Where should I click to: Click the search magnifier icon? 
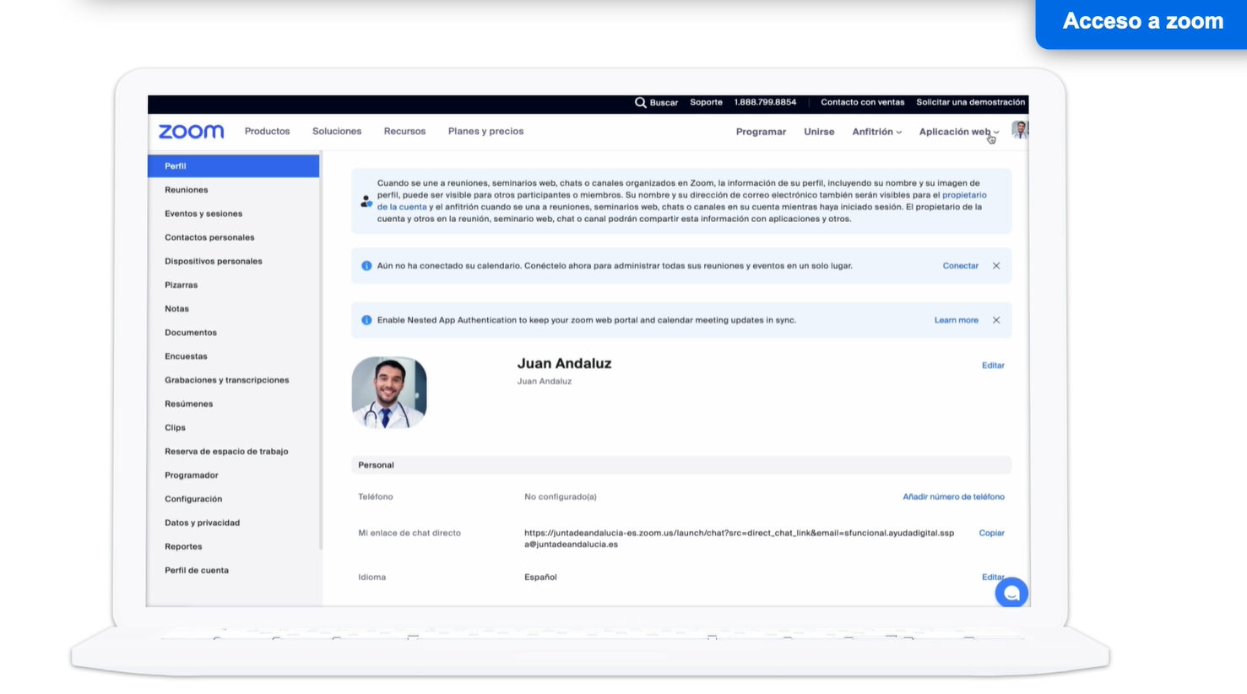[x=640, y=102]
